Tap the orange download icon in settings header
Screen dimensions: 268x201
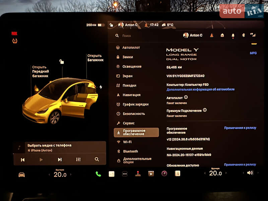point(212,36)
